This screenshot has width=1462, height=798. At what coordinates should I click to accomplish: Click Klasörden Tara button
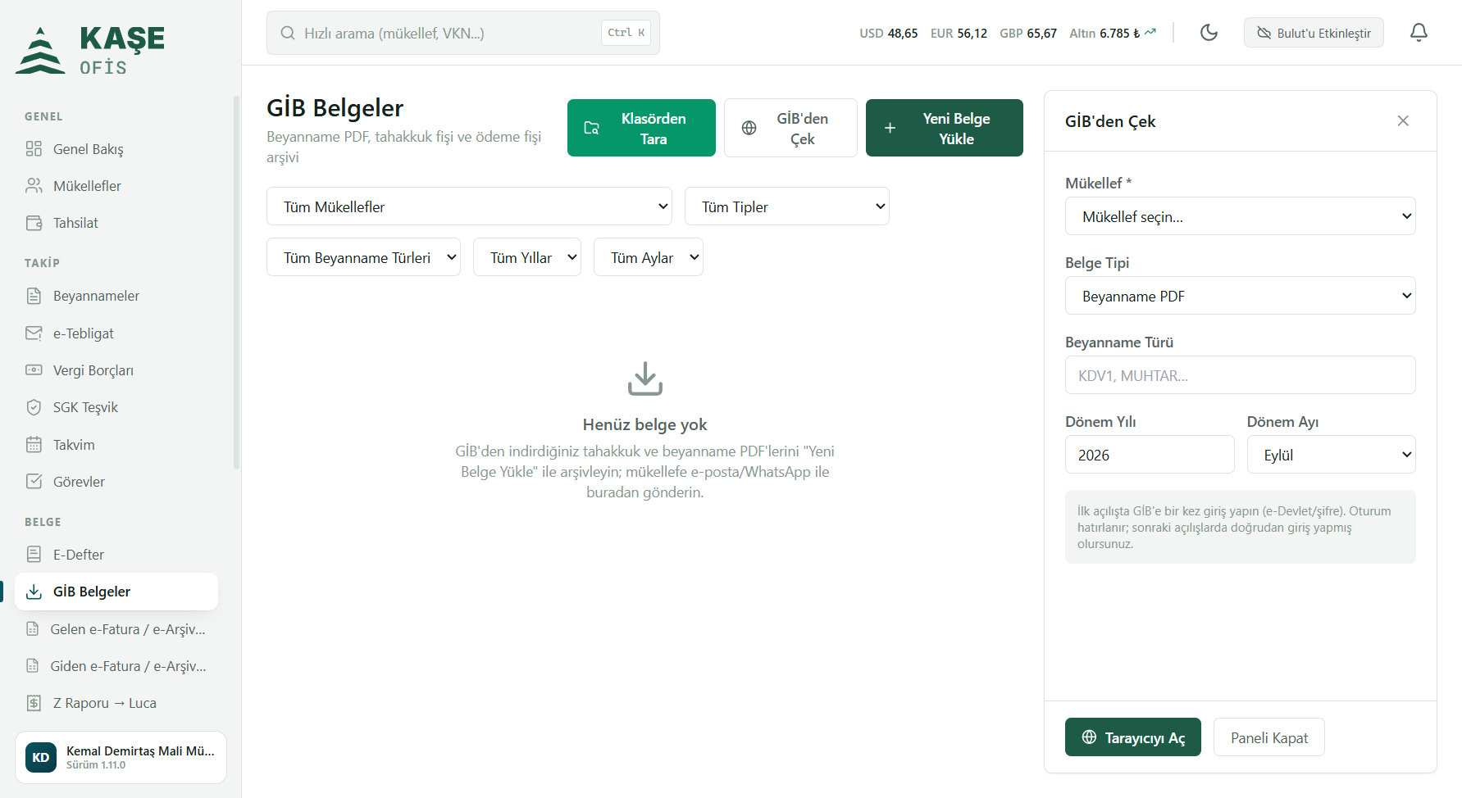641,128
